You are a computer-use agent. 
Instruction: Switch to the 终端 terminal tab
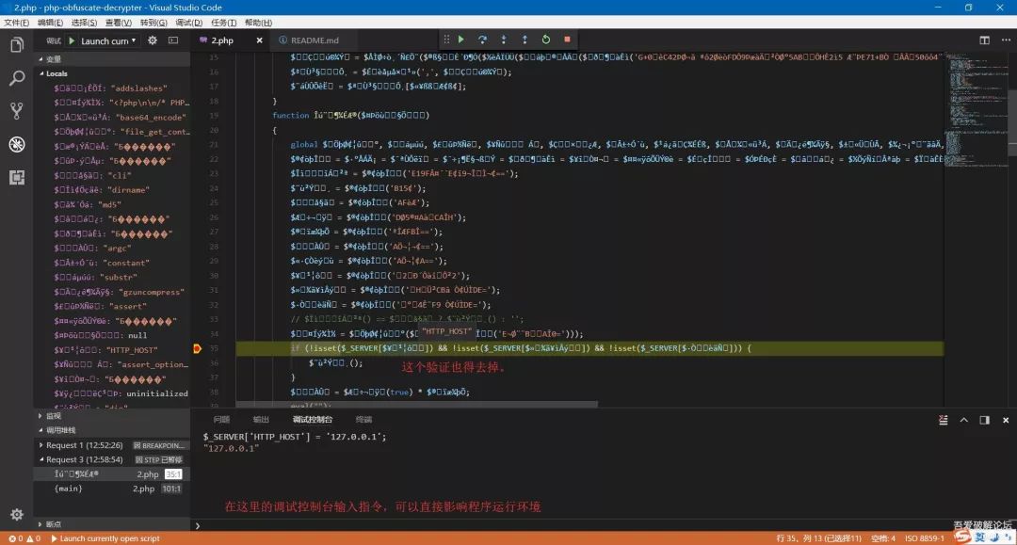(365, 419)
